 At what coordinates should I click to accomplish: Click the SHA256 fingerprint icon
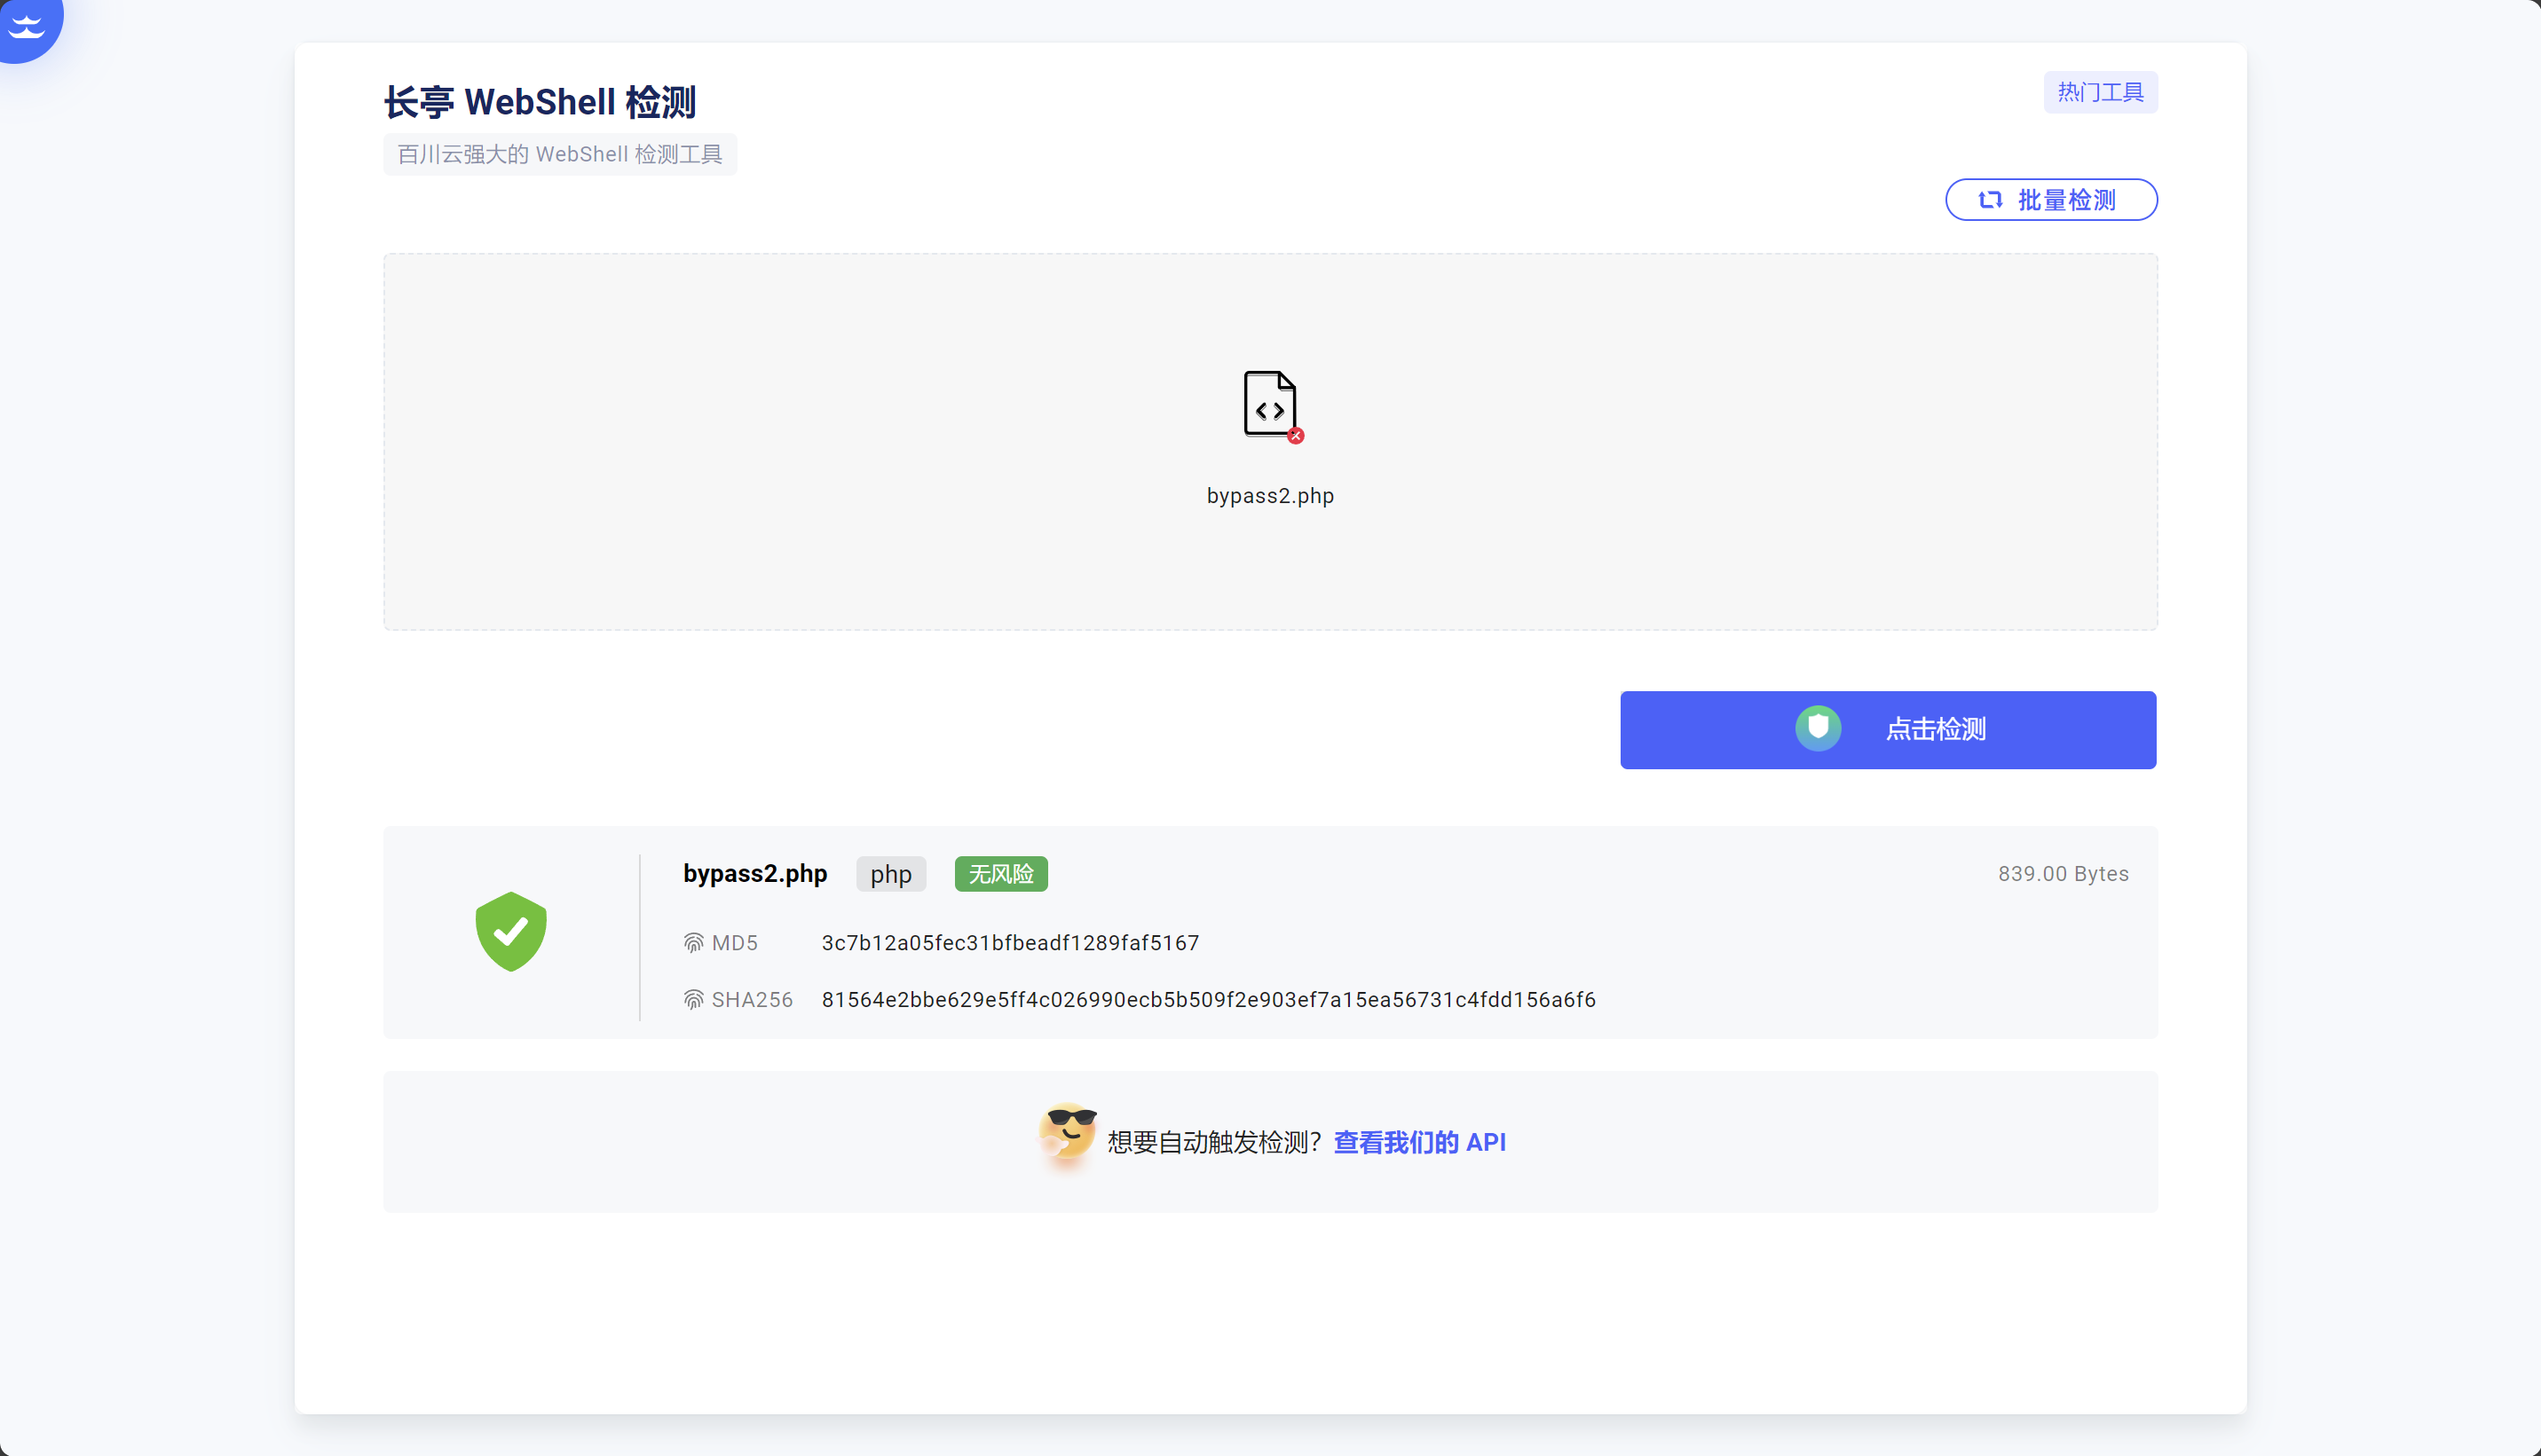pos(693,1000)
